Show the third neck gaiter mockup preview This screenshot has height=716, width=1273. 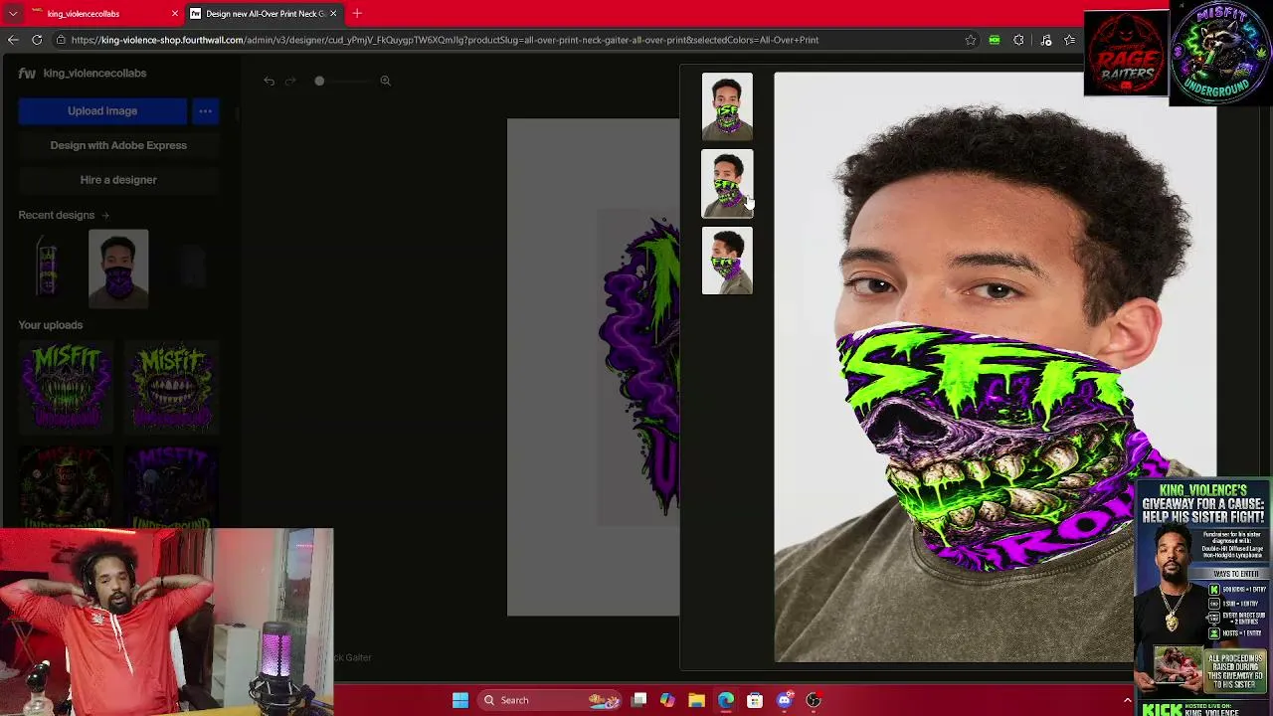[727, 262]
